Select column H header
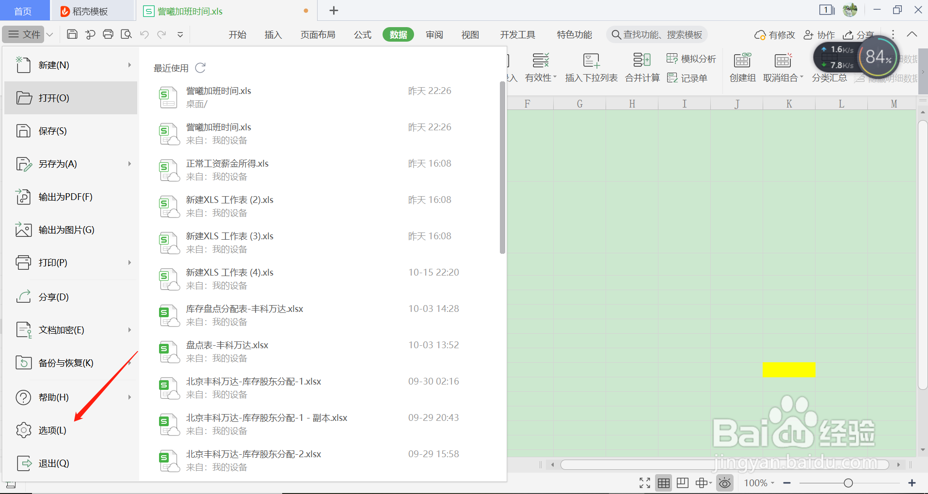Screen dimensions: 928x494 (632, 104)
